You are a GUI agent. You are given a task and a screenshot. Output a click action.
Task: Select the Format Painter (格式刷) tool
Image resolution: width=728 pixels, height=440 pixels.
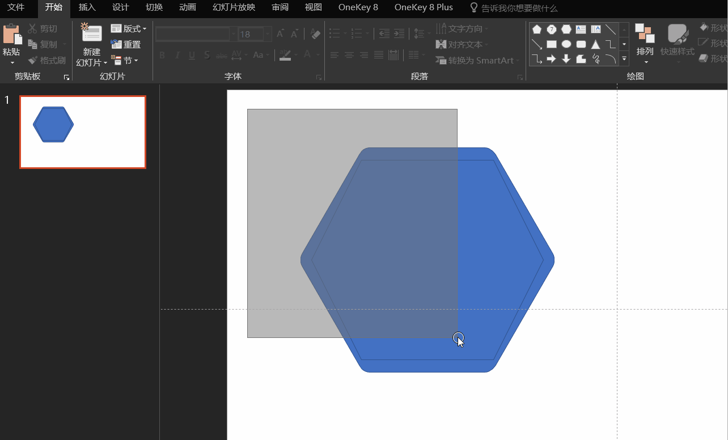click(46, 60)
